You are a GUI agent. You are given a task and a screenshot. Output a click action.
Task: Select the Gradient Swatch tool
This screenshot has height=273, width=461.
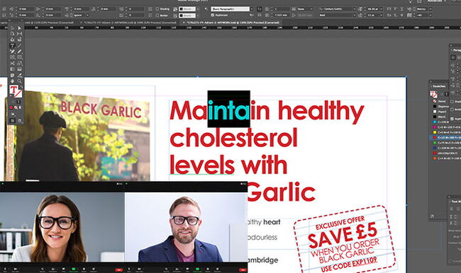click(x=12, y=69)
